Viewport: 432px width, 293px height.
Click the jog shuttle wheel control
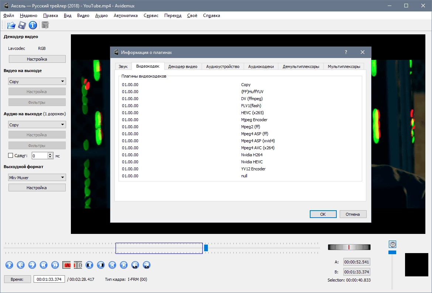tap(349, 247)
